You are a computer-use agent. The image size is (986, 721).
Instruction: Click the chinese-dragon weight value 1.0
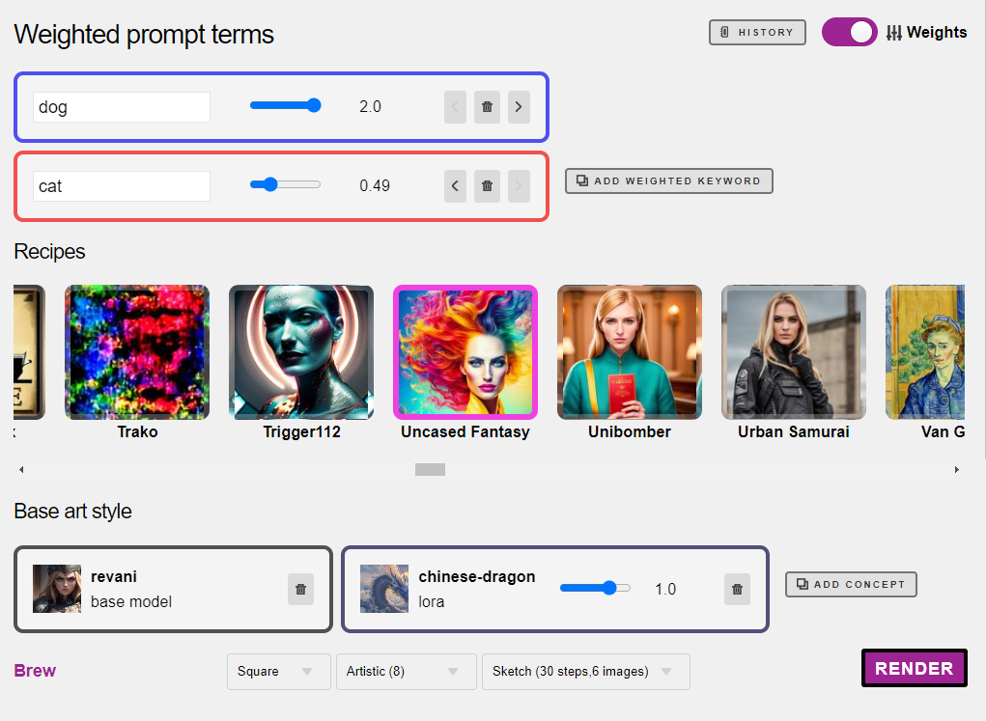click(x=665, y=589)
